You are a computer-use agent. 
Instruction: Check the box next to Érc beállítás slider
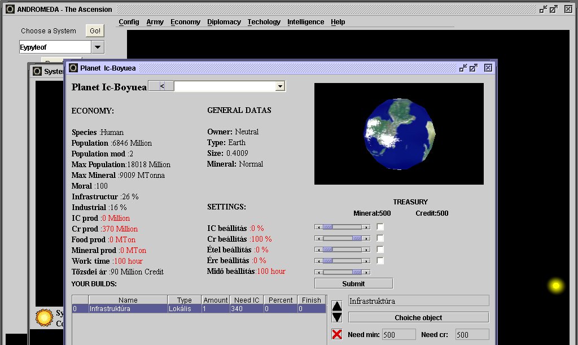pos(380,260)
